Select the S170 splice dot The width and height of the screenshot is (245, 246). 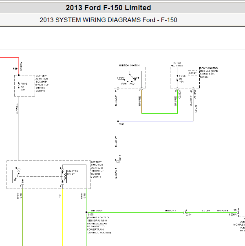(x=86, y=212)
